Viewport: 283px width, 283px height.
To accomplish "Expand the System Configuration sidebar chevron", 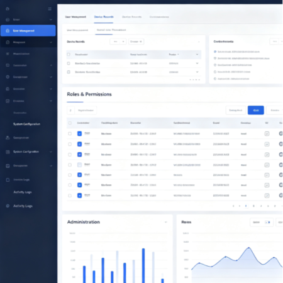I will pyautogui.click(x=51, y=152).
